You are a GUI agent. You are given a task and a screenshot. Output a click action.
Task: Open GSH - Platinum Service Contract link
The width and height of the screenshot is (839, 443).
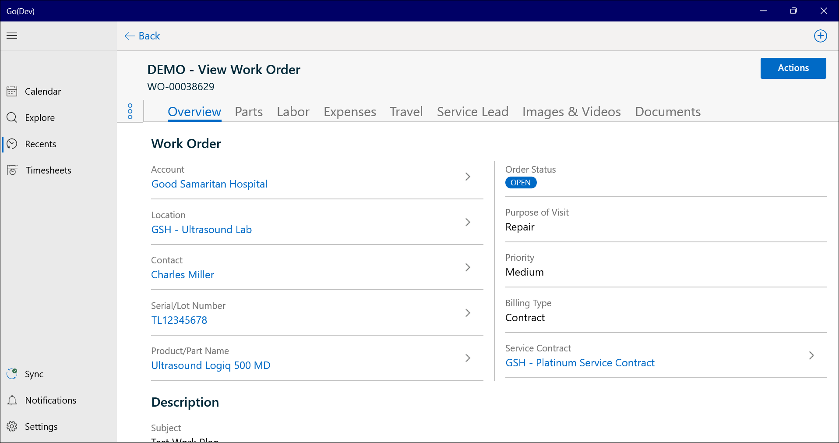pos(580,363)
